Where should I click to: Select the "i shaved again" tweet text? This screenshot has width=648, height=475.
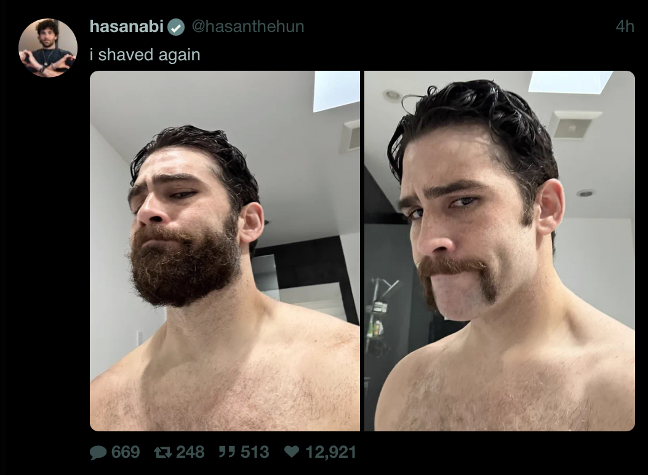145,55
